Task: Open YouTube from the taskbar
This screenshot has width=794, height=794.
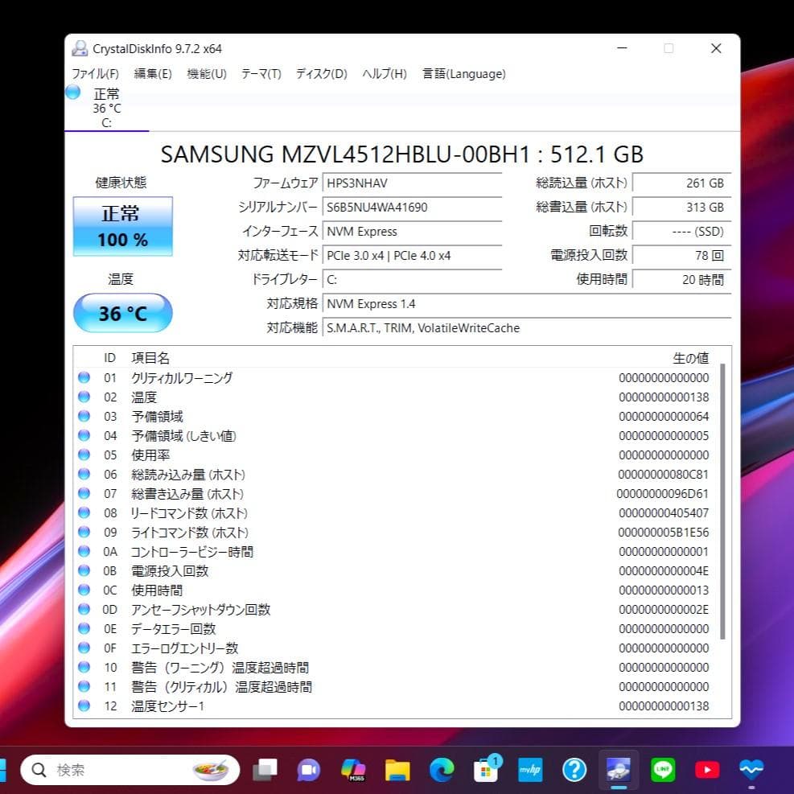Action: tap(706, 770)
